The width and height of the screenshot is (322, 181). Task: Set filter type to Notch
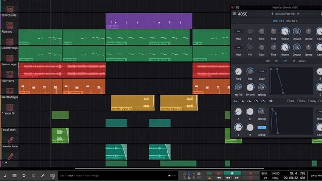click(x=303, y=61)
